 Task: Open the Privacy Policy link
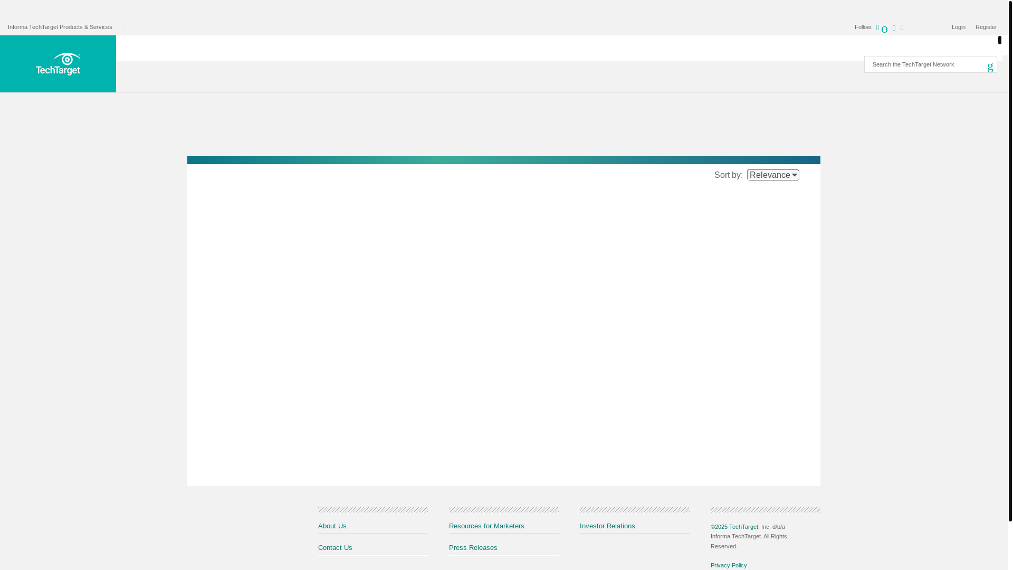pos(729,565)
